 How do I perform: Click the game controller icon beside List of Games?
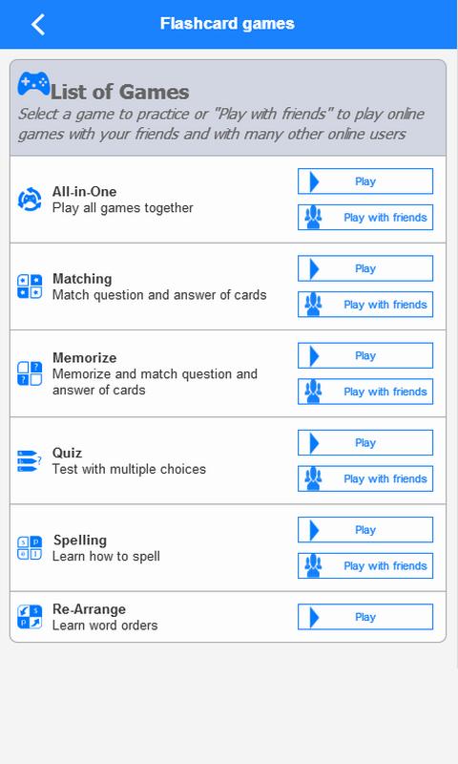(x=33, y=83)
